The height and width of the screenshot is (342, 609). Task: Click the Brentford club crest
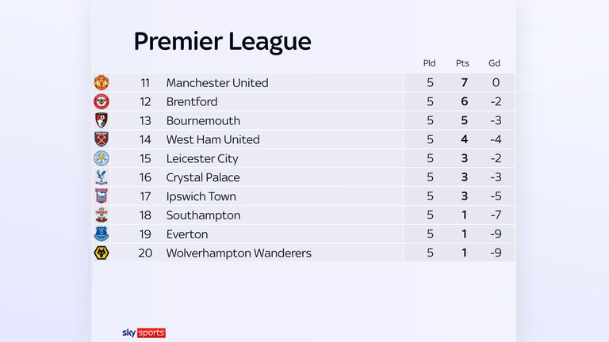pyautogui.click(x=101, y=101)
